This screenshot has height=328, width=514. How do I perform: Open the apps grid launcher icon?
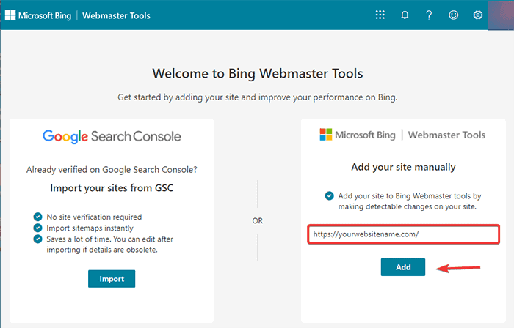(380, 15)
